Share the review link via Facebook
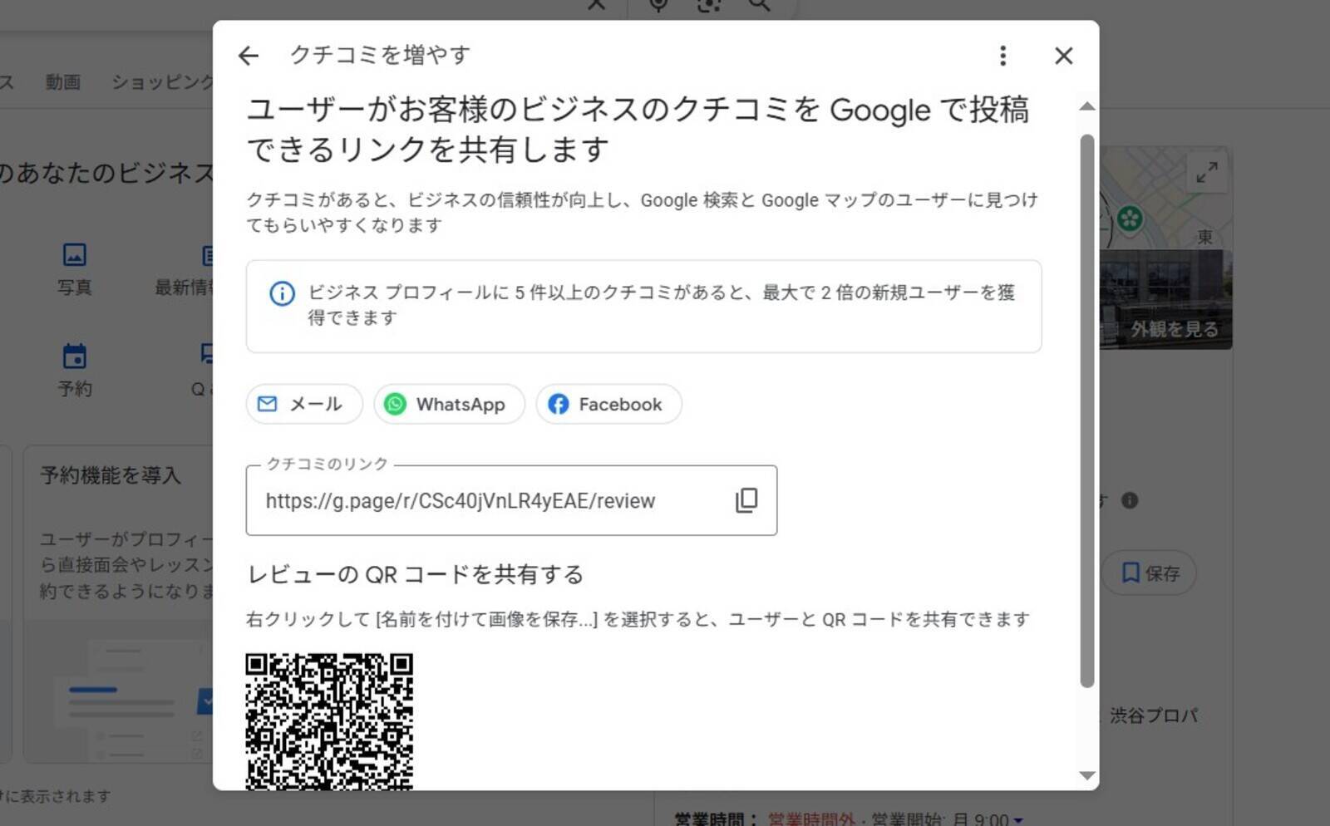Viewport: 1330px width, 826px height. pos(608,404)
